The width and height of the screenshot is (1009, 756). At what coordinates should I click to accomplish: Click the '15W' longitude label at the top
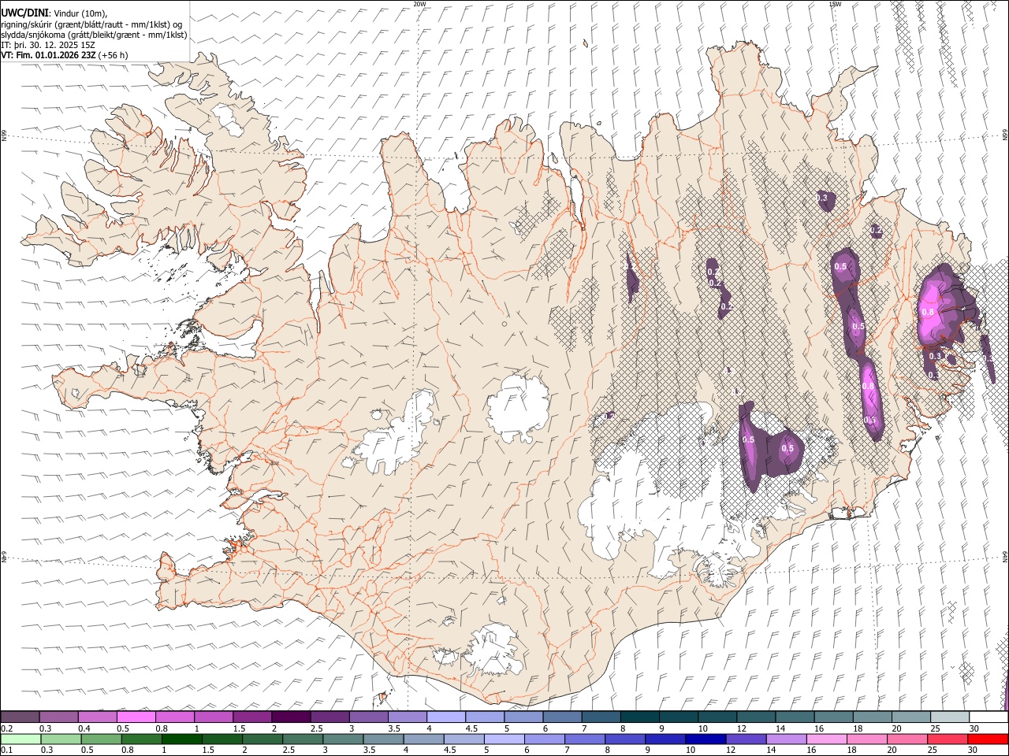pyautogui.click(x=835, y=4)
